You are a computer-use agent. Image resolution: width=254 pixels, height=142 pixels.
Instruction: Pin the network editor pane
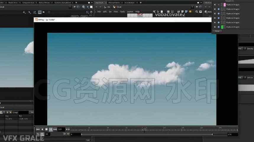click(x=197, y=7)
